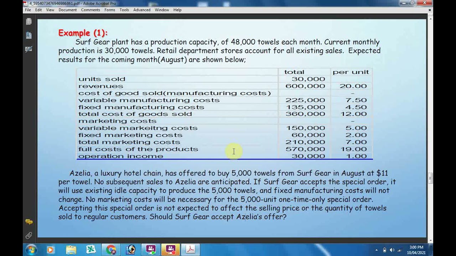Select total marketing costs 210,000
This screenshot has height=256, width=456.
(305, 142)
